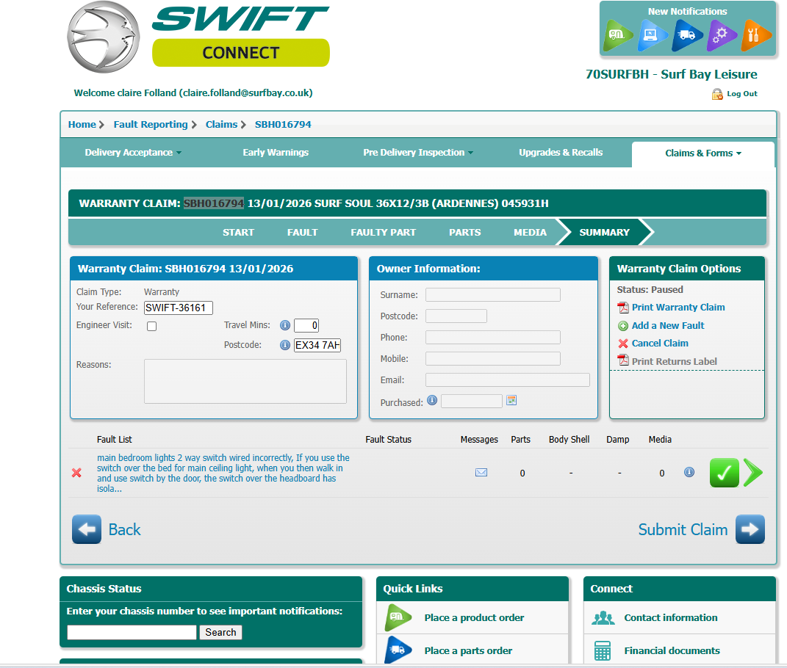Image resolution: width=787 pixels, height=668 pixels.
Task: Click Place a parts order truck icon
Action: pos(398,650)
